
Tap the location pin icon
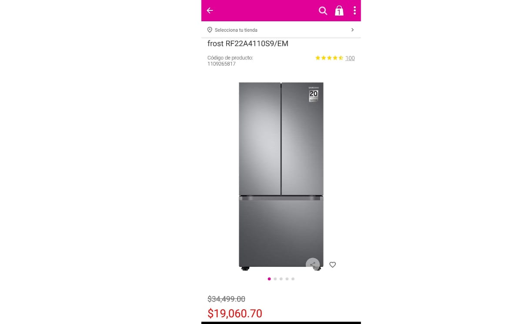pyautogui.click(x=210, y=30)
